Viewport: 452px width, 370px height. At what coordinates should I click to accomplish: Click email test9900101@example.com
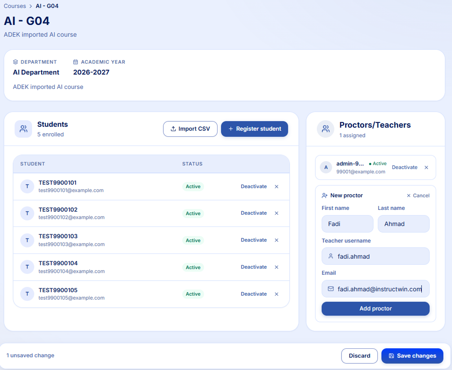71,190
